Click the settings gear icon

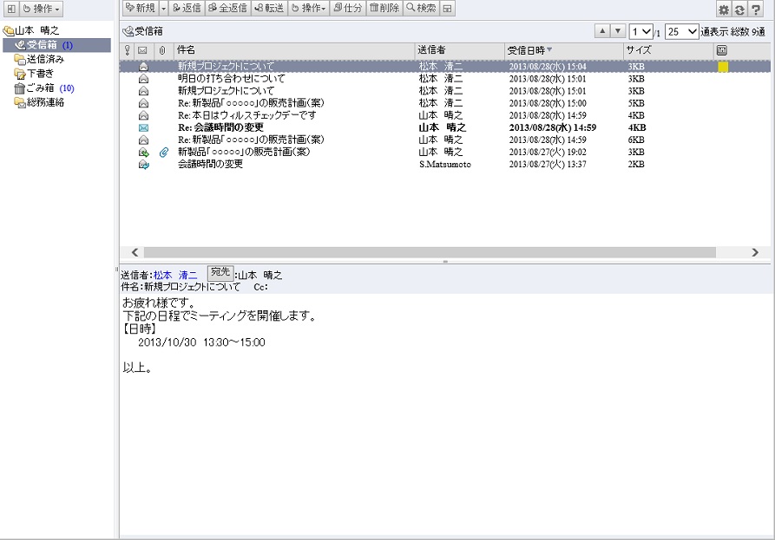pos(723,9)
